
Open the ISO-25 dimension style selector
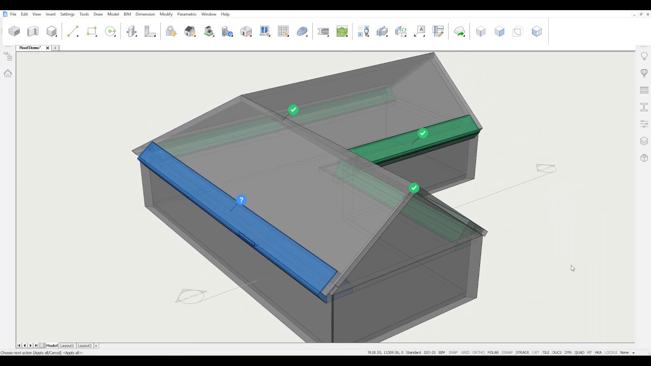(430, 352)
